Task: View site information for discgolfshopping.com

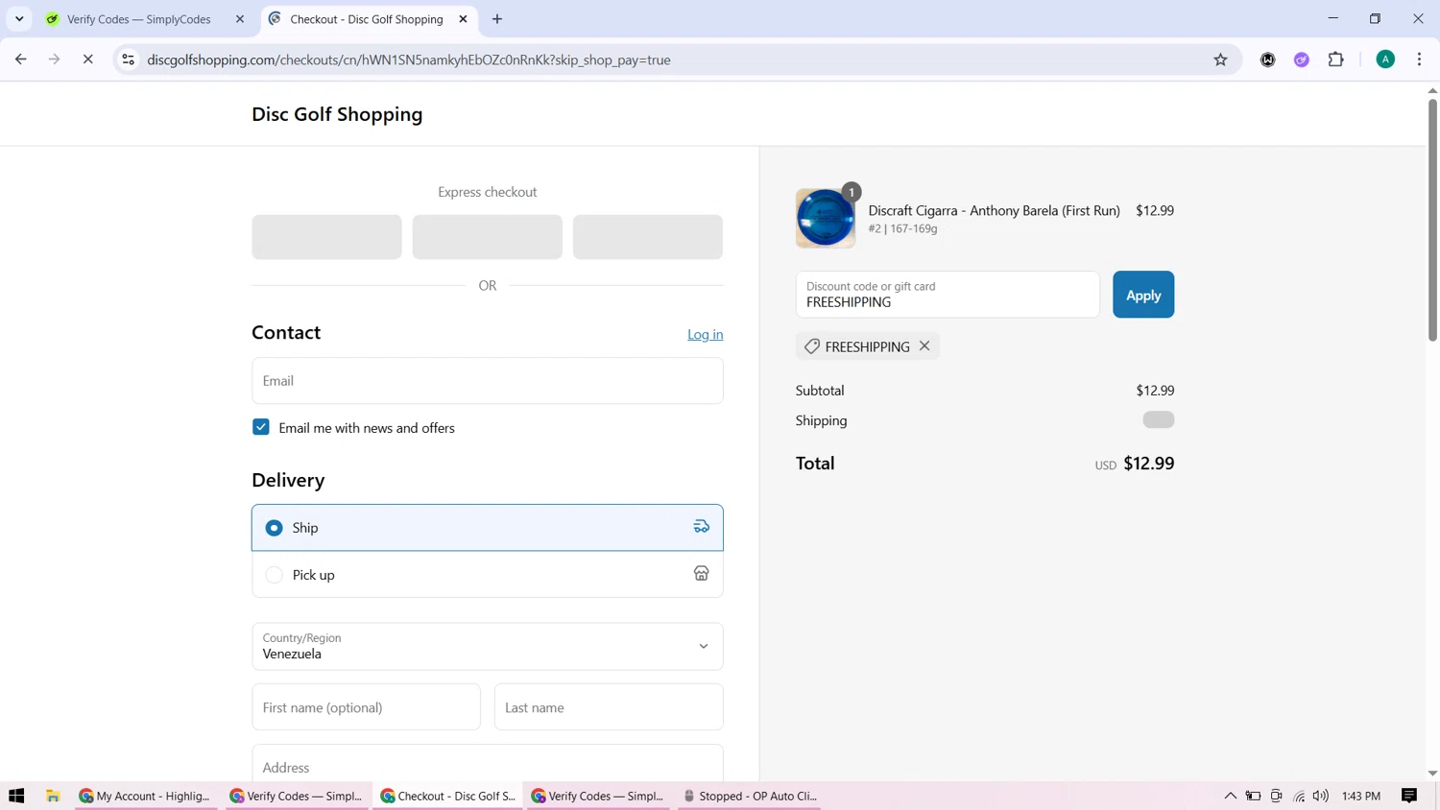Action: 128,60
